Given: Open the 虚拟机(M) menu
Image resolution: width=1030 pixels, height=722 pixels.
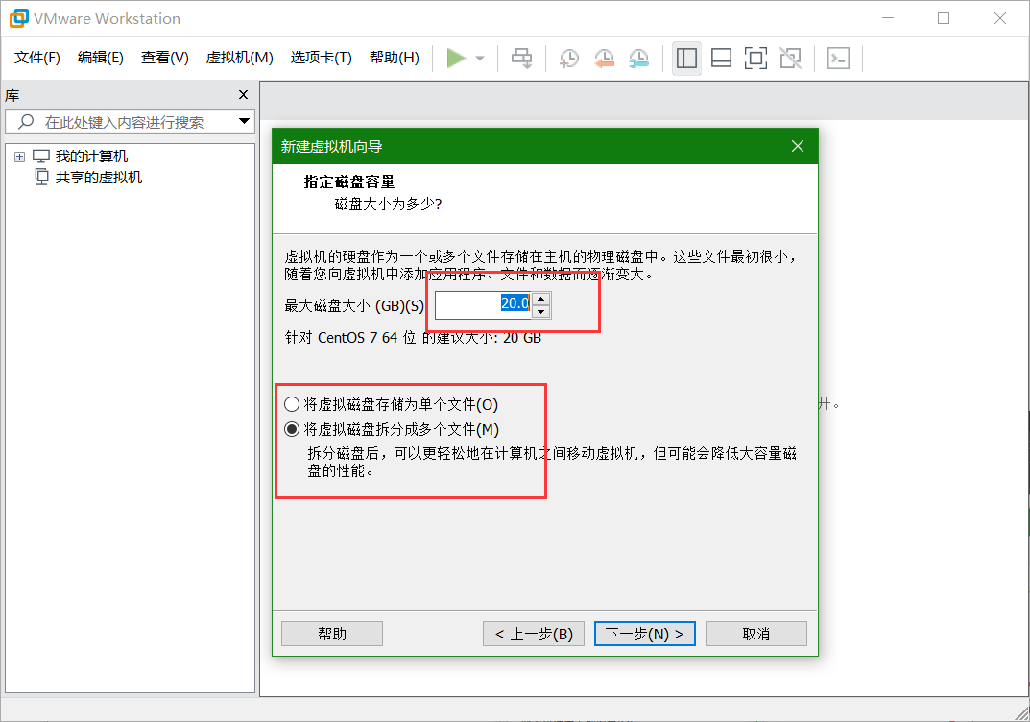Looking at the screenshot, I should pos(239,58).
